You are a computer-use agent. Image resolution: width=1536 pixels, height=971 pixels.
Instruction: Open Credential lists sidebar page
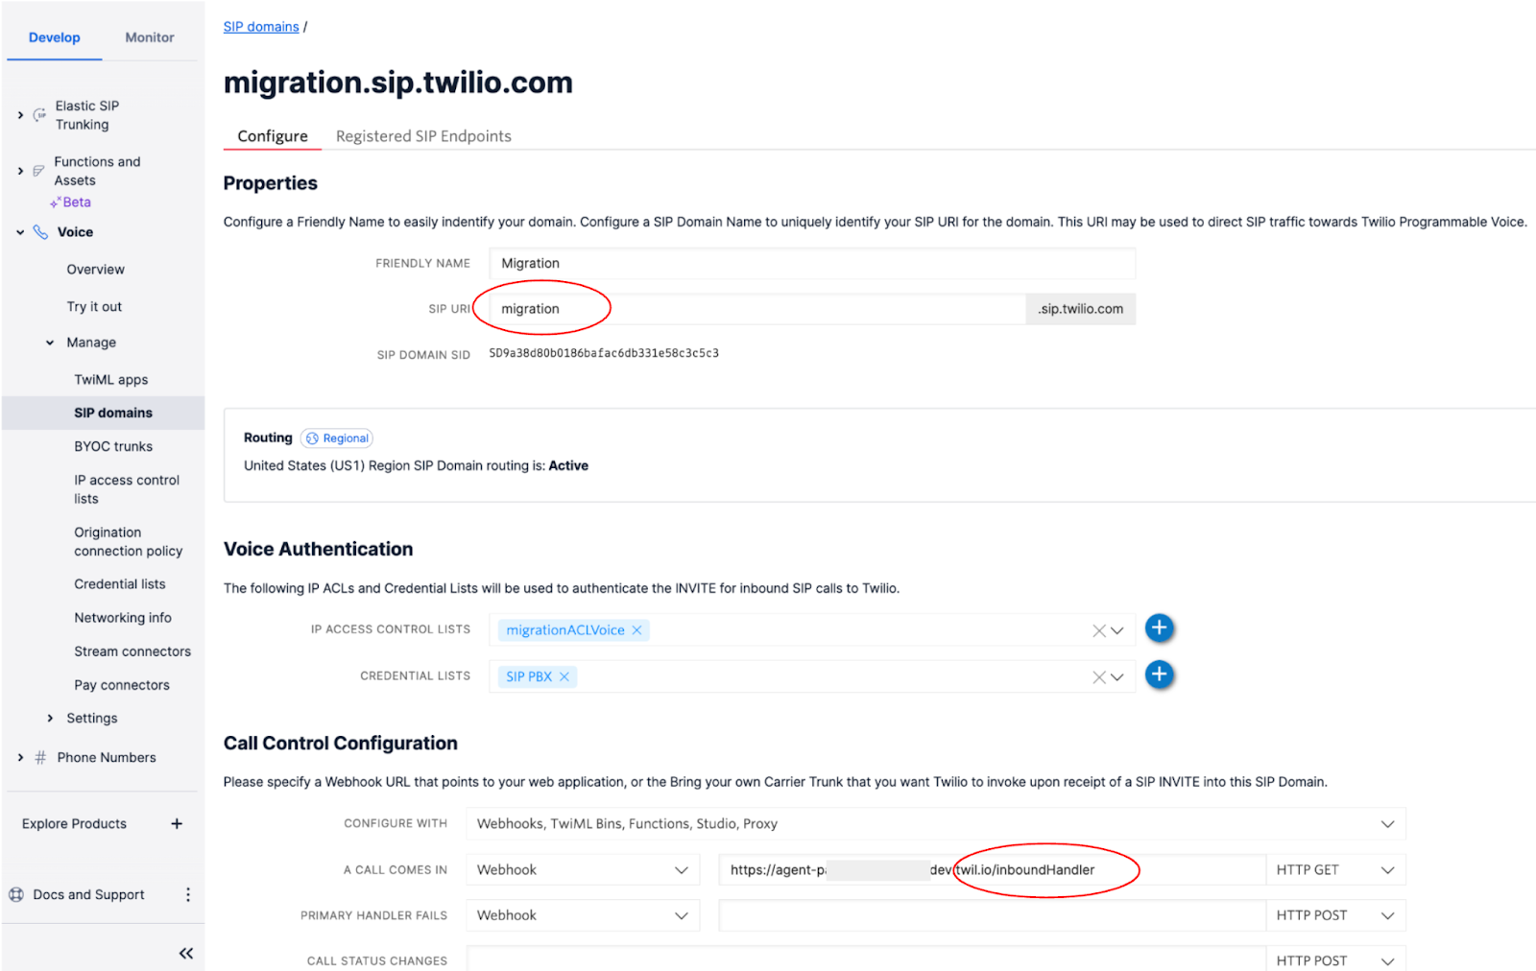[120, 584]
